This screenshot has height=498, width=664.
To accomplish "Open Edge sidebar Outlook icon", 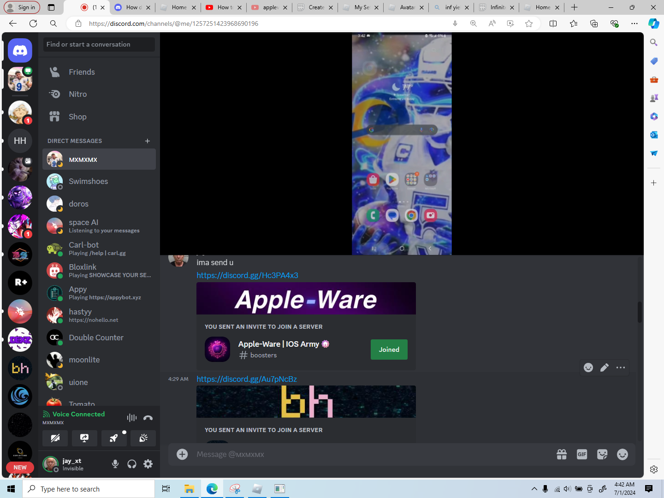I will [654, 135].
